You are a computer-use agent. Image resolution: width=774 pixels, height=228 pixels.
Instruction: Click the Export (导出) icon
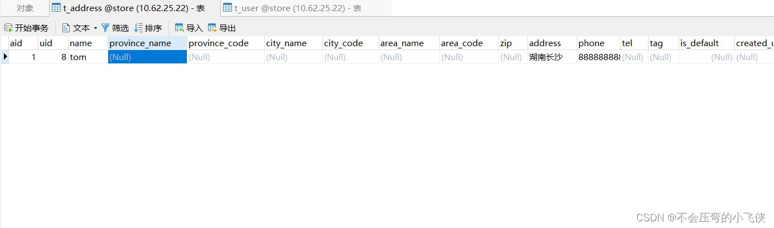point(212,28)
